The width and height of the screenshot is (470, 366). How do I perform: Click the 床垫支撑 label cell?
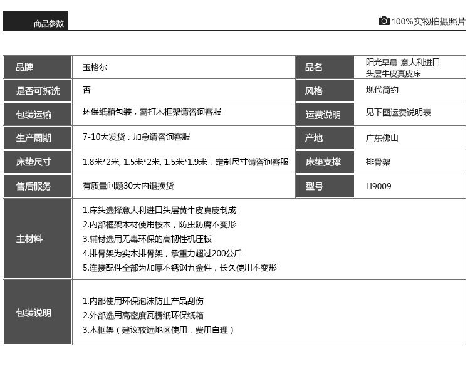(325, 162)
